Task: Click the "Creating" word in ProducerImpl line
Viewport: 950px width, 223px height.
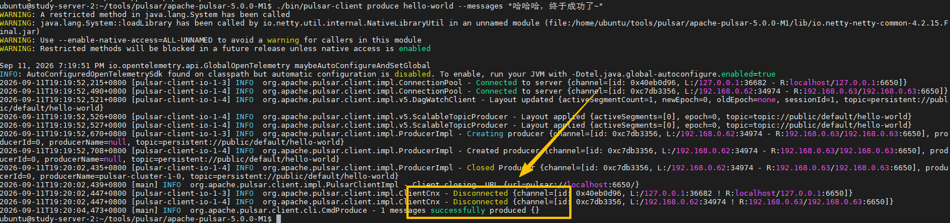Action: point(485,133)
